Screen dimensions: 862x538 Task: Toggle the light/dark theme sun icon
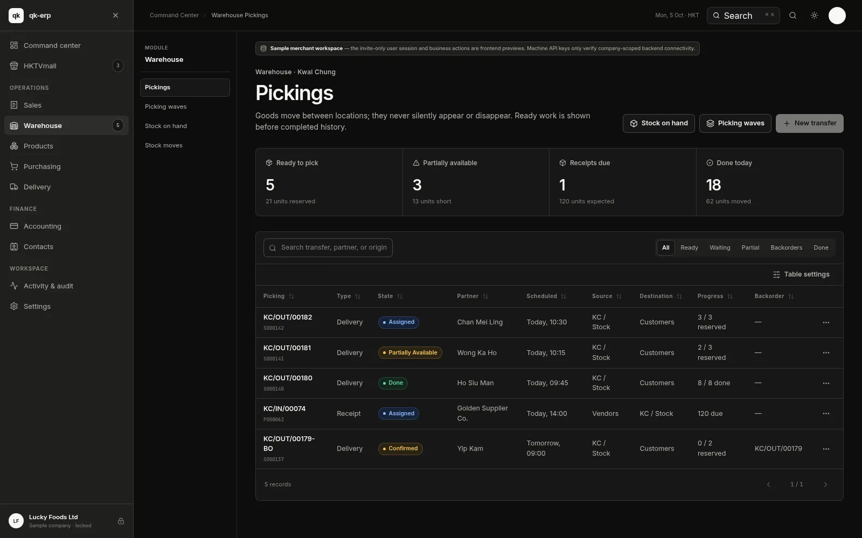(814, 16)
